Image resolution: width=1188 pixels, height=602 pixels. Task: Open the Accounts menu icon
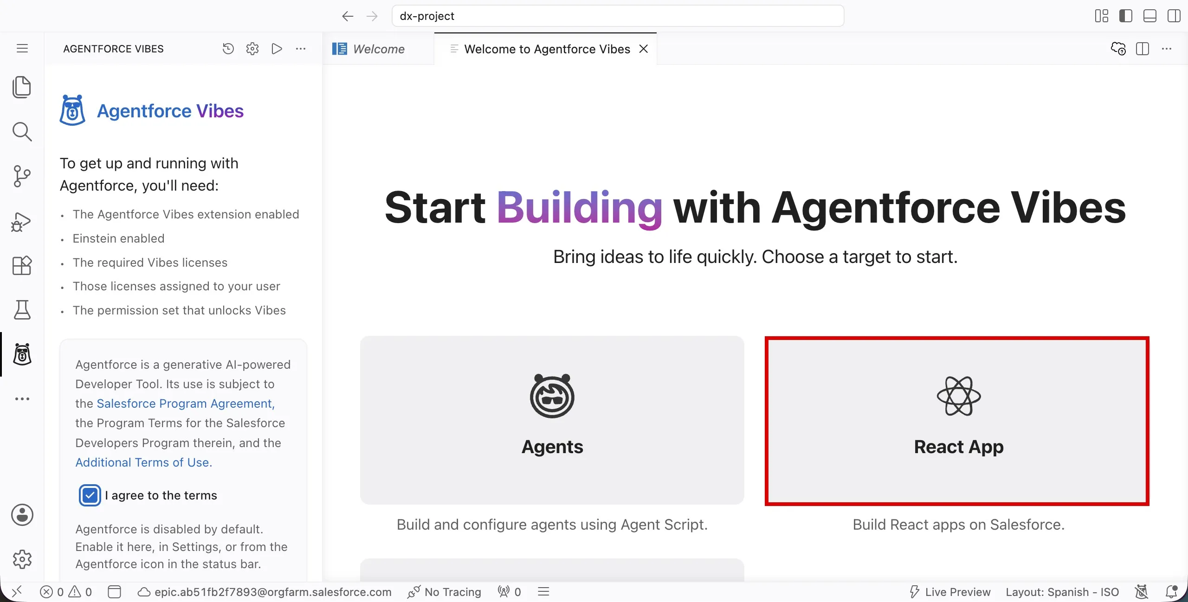coord(22,515)
